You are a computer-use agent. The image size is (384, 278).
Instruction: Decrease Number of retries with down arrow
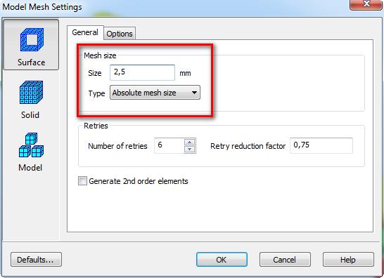point(190,149)
